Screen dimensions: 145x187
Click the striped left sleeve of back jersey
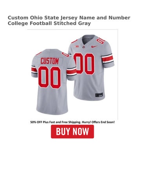[x=34, y=70]
